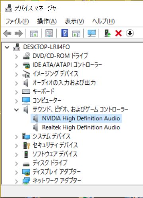Expand the イメージング デバイス category
This screenshot has width=143, height=198.
coord(16,74)
